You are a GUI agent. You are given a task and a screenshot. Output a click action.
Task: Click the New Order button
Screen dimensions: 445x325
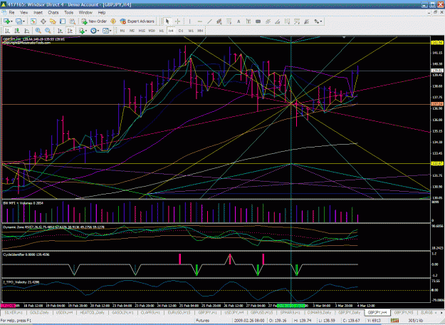pos(94,21)
